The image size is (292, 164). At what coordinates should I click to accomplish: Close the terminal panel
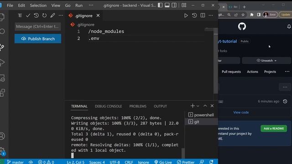(212, 106)
